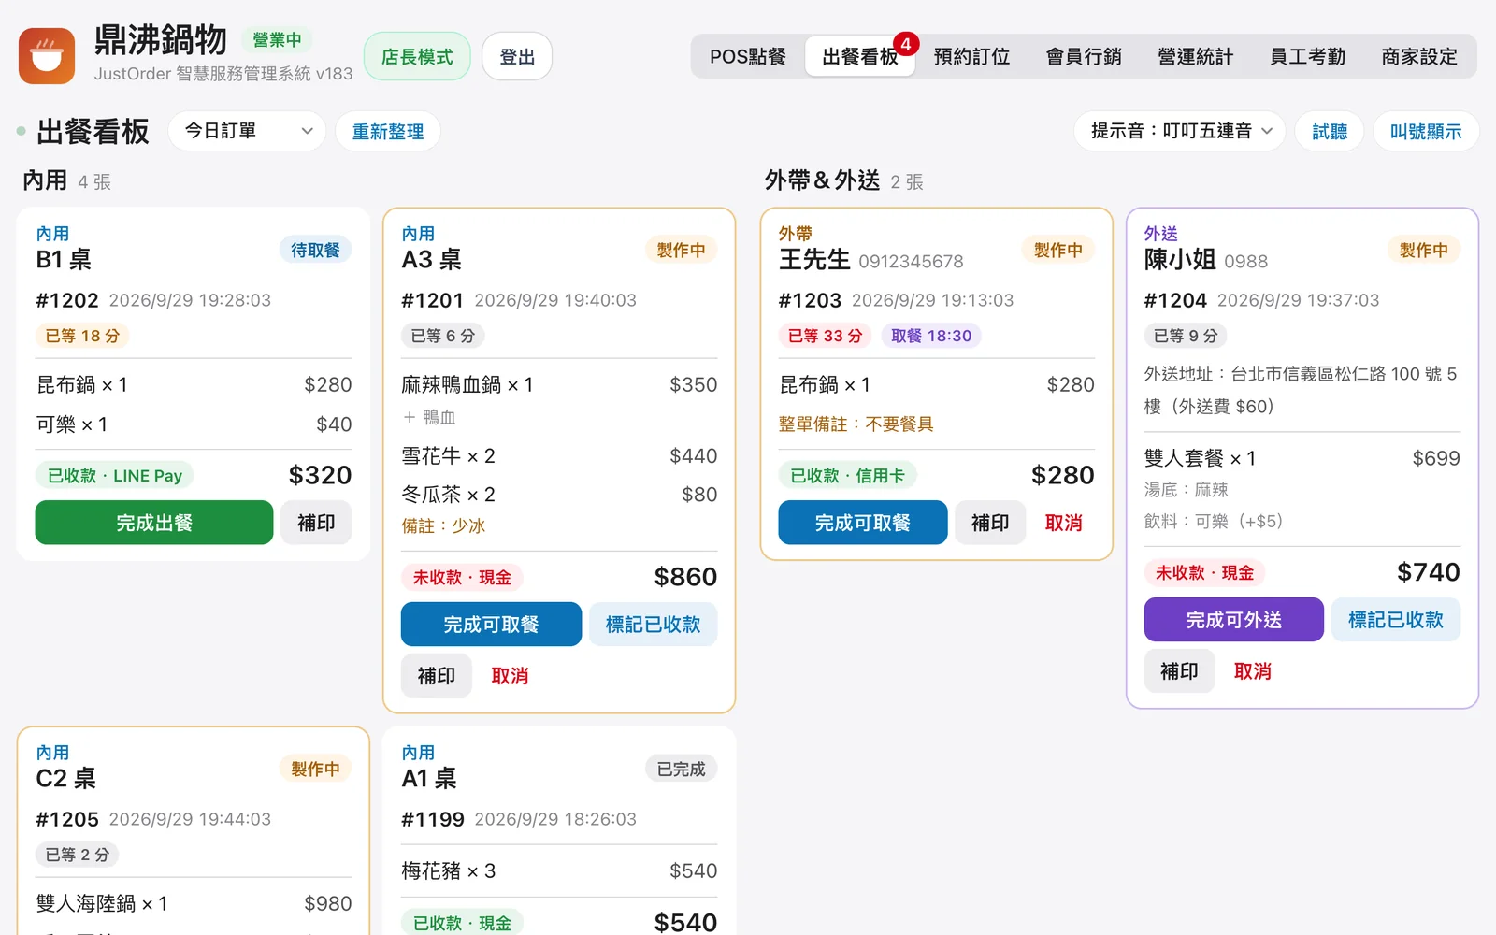The image size is (1496, 935).
Task: Cancel delivery order #1204
Action: pyautogui.click(x=1252, y=670)
